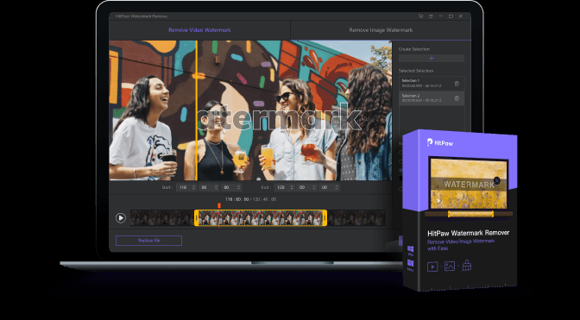The width and height of the screenshot is (580, 320).
Task: Click the paint brush cleaner icon on the box
Action: pos(467,266)
